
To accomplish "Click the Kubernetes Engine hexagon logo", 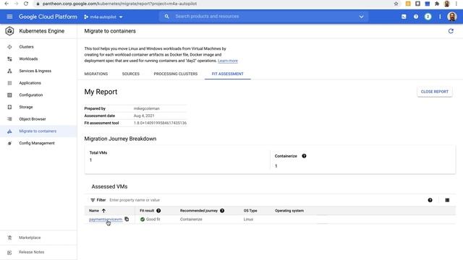I will [x=9, y=31].
